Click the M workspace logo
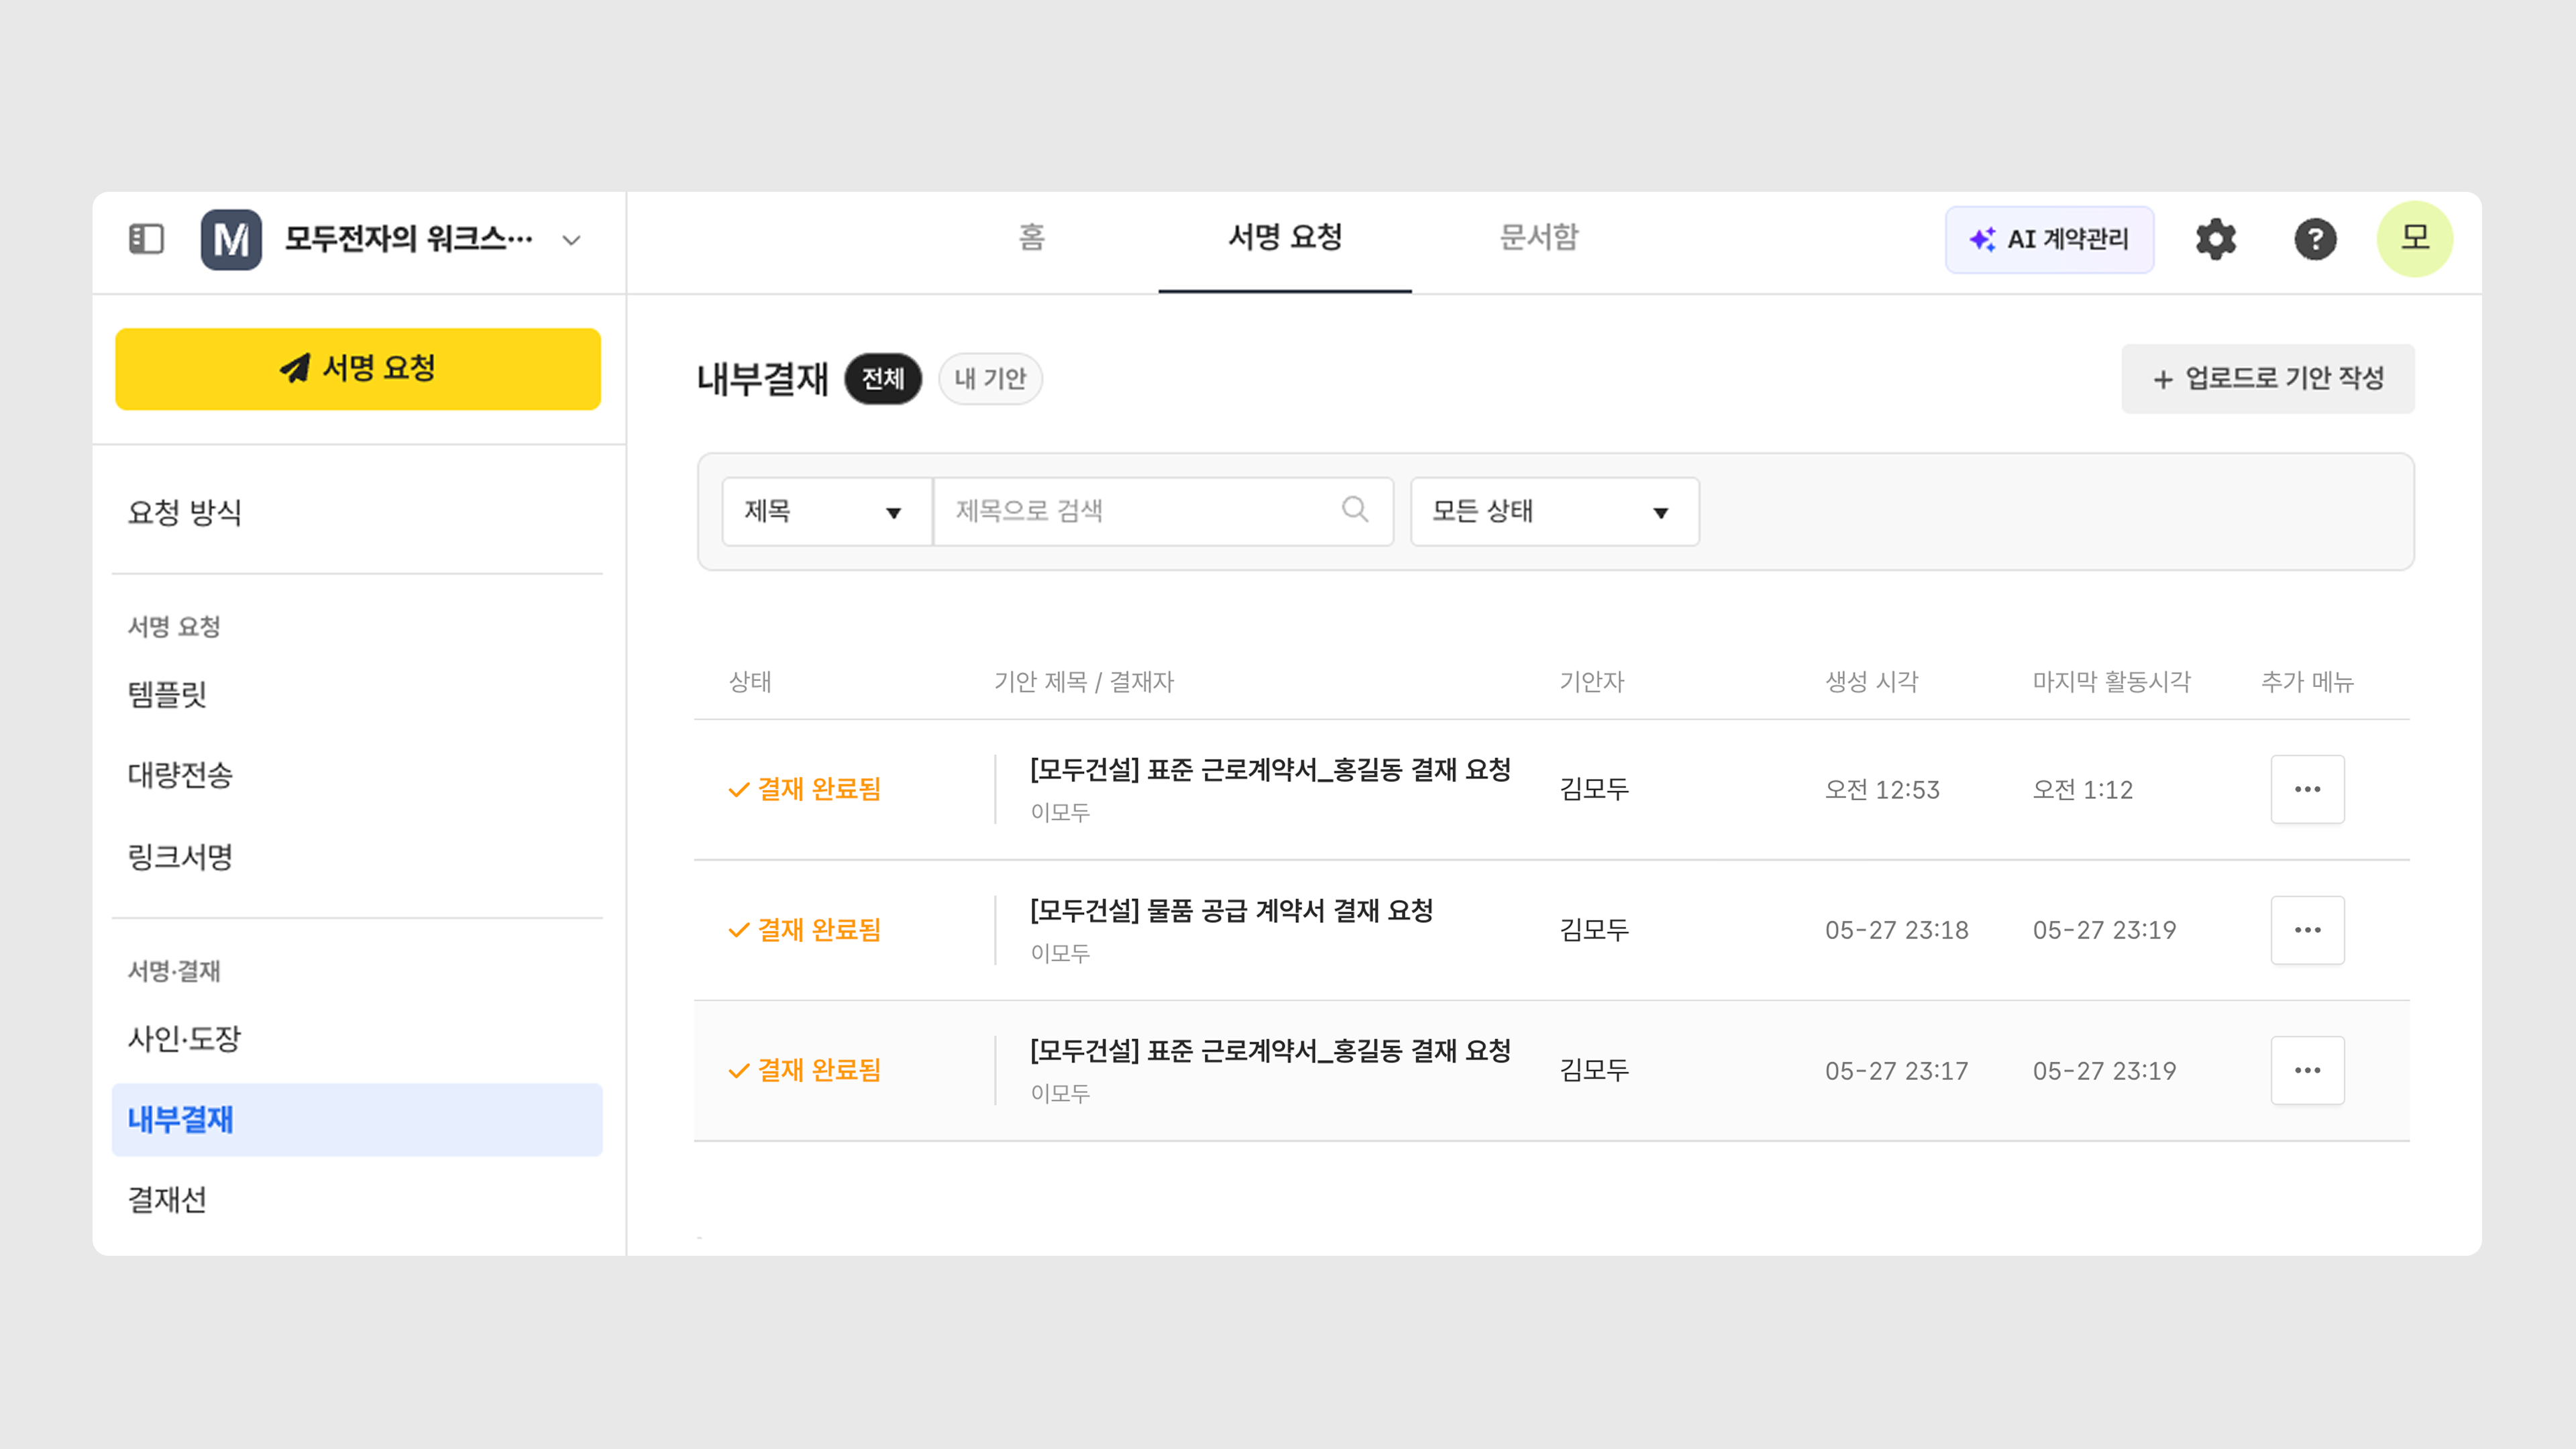Viewport: 2576px width, 1449px height. pyautogui.click(x=231, y=239)
